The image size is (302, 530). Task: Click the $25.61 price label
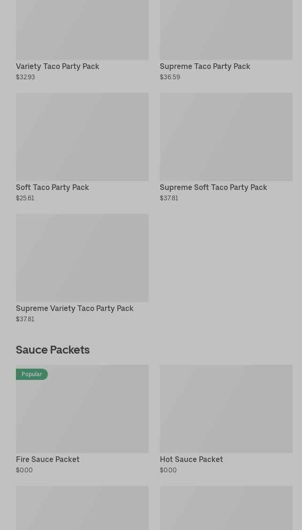(x=25, y=198)
